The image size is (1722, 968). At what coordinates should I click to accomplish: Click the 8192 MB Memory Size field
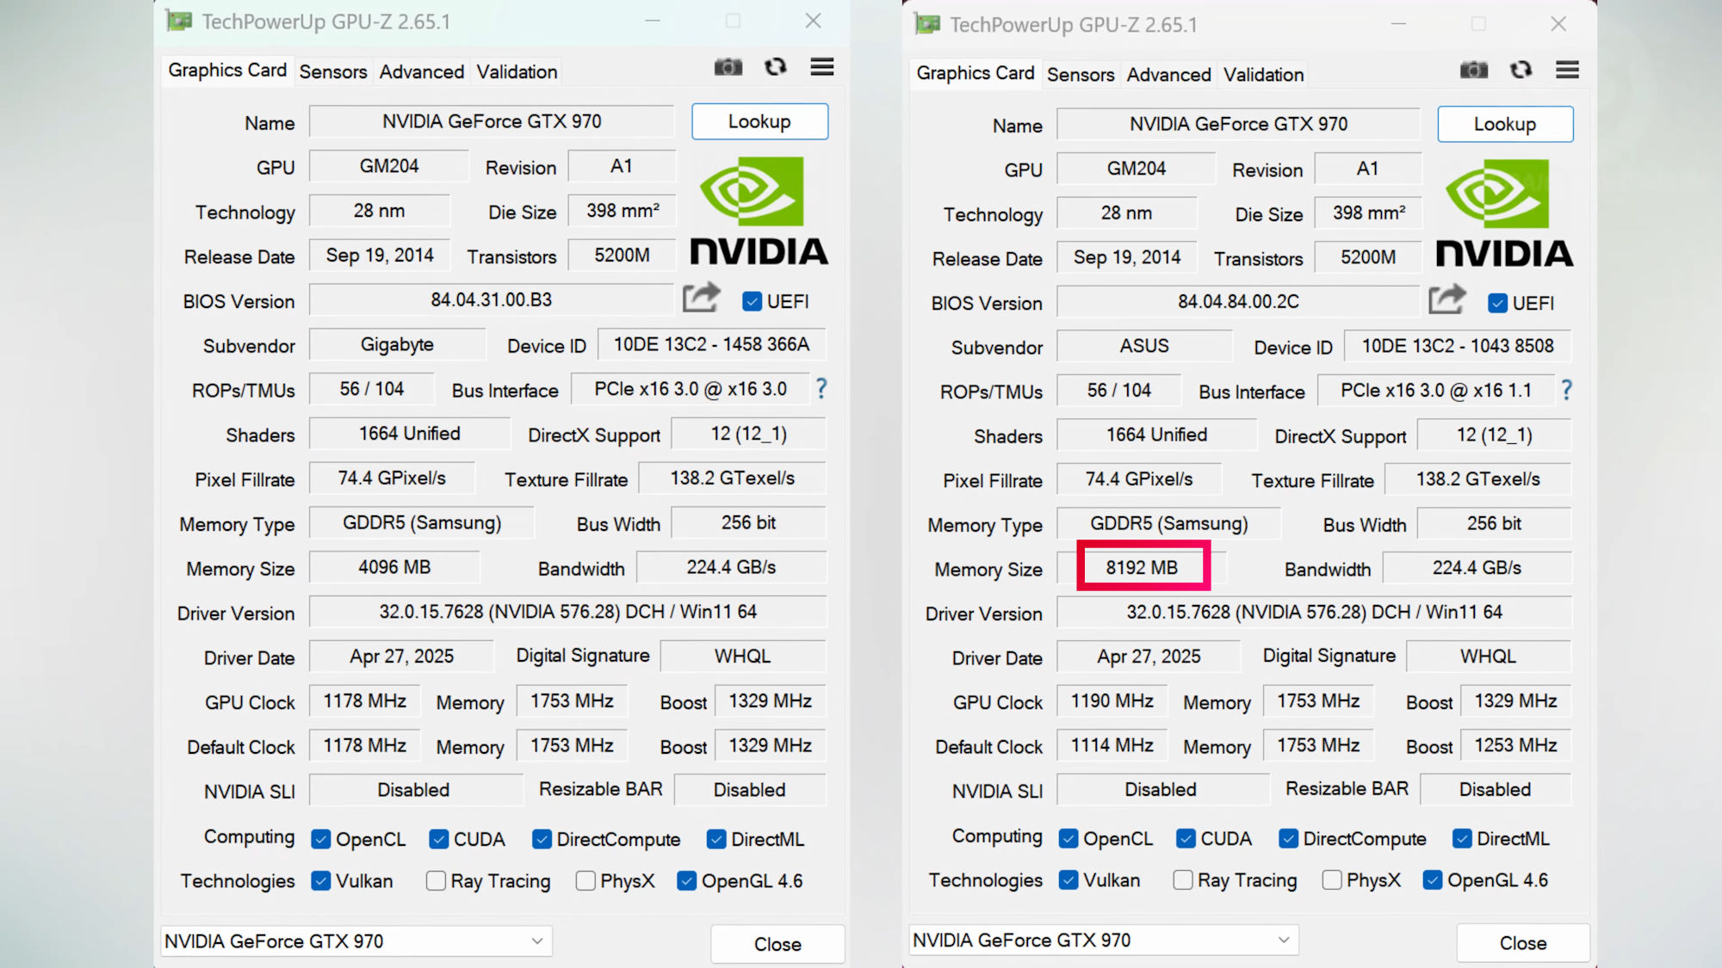click(x=1142, y=568)
